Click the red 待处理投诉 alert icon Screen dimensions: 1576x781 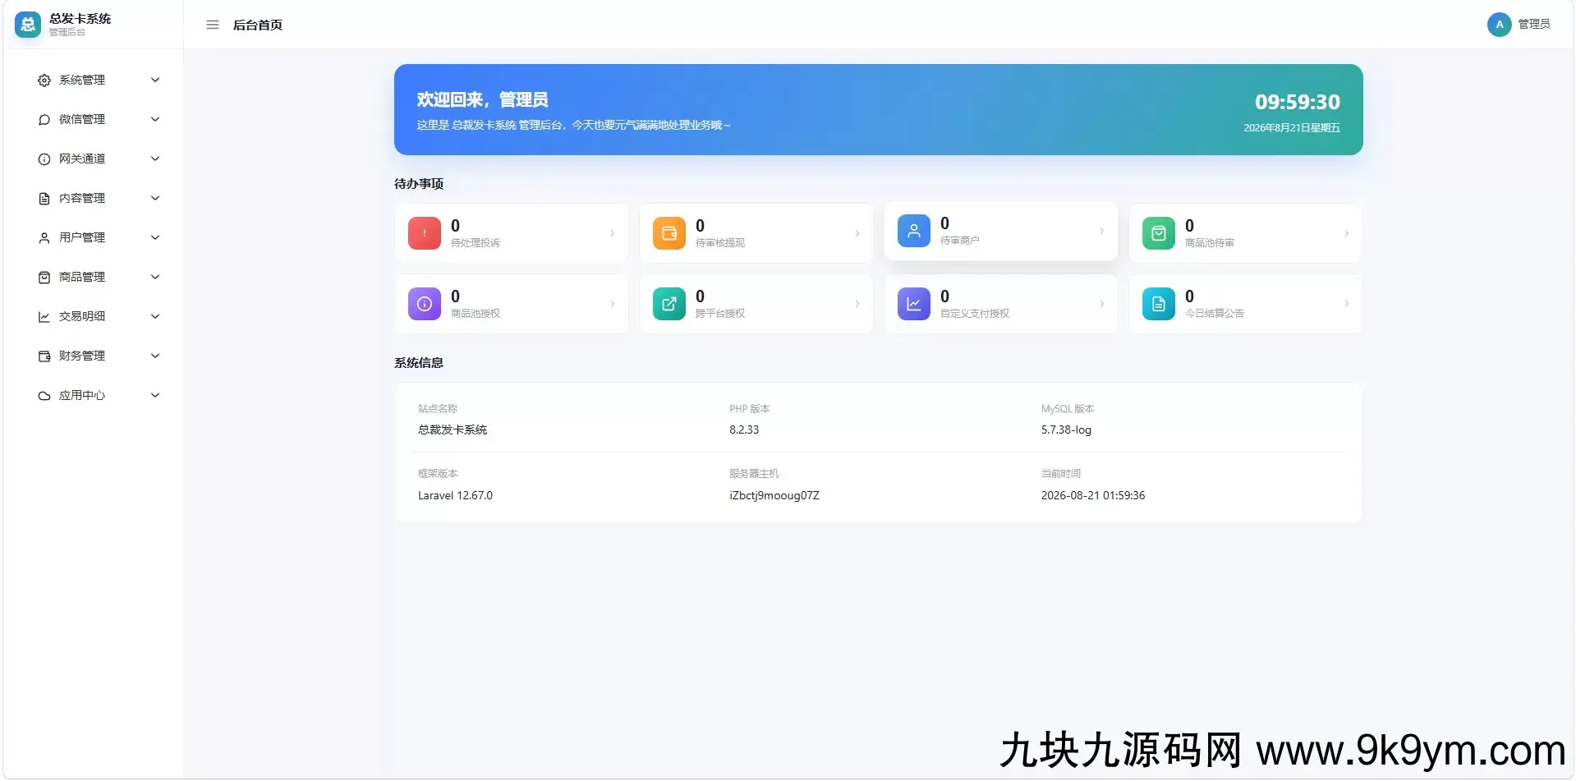pos(425,233)
